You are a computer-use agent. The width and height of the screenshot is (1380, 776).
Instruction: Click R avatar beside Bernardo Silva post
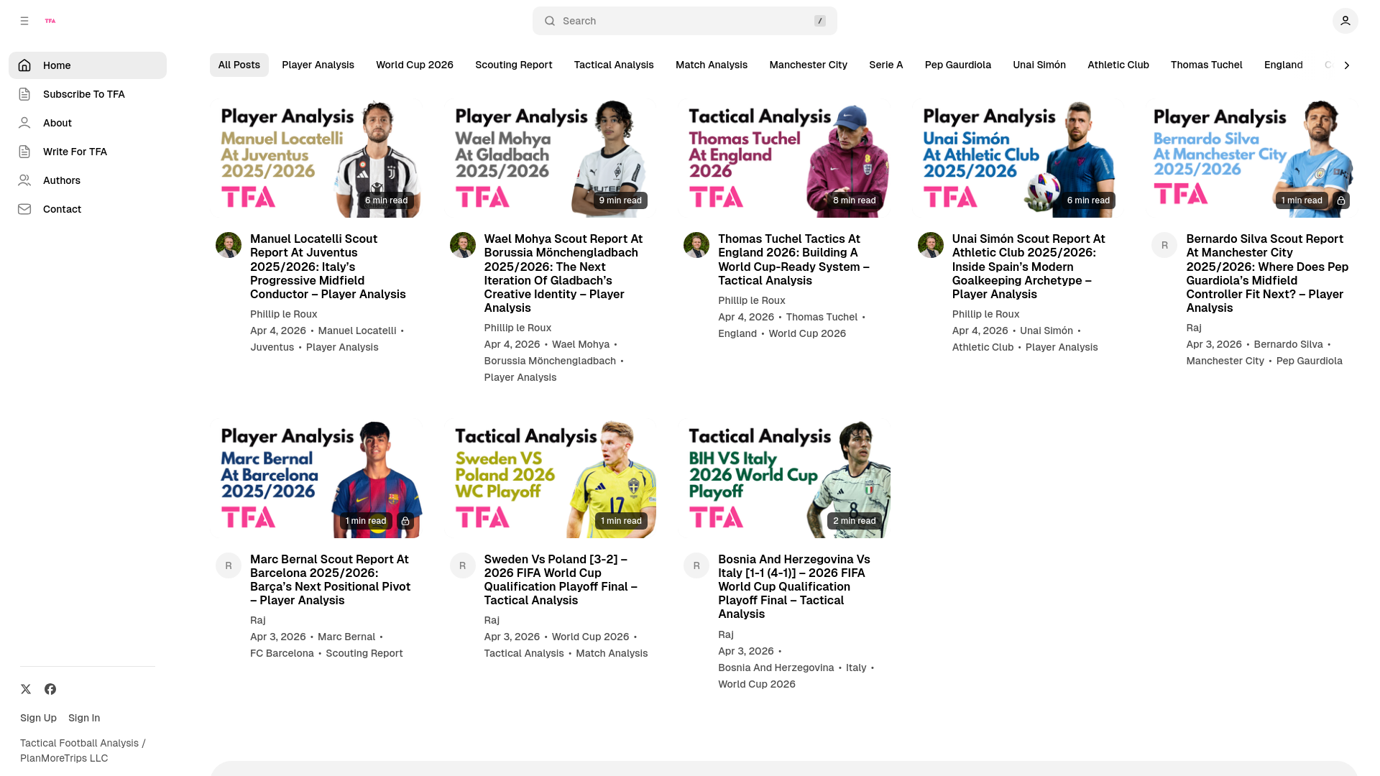(1164, 245)
